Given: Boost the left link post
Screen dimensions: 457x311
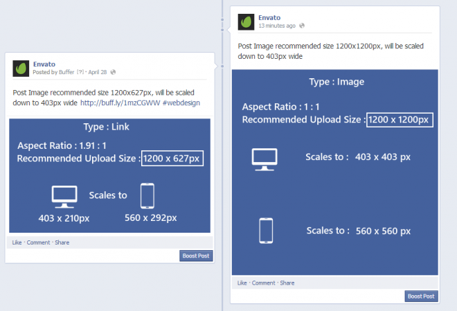Looking at the screenshot, I should [196, 256].
